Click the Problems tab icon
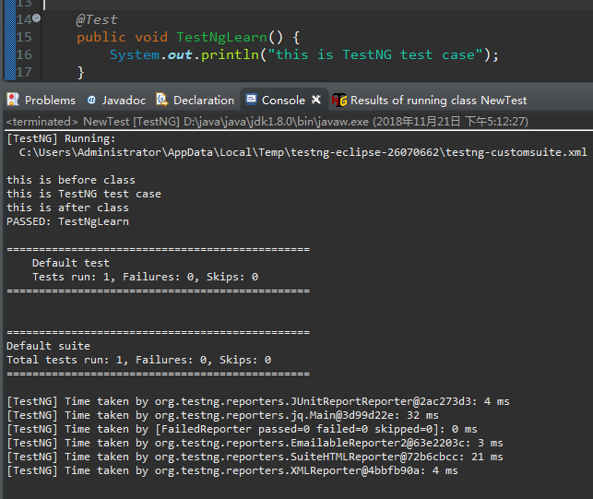Screen dimensions: 593x499 13,100
